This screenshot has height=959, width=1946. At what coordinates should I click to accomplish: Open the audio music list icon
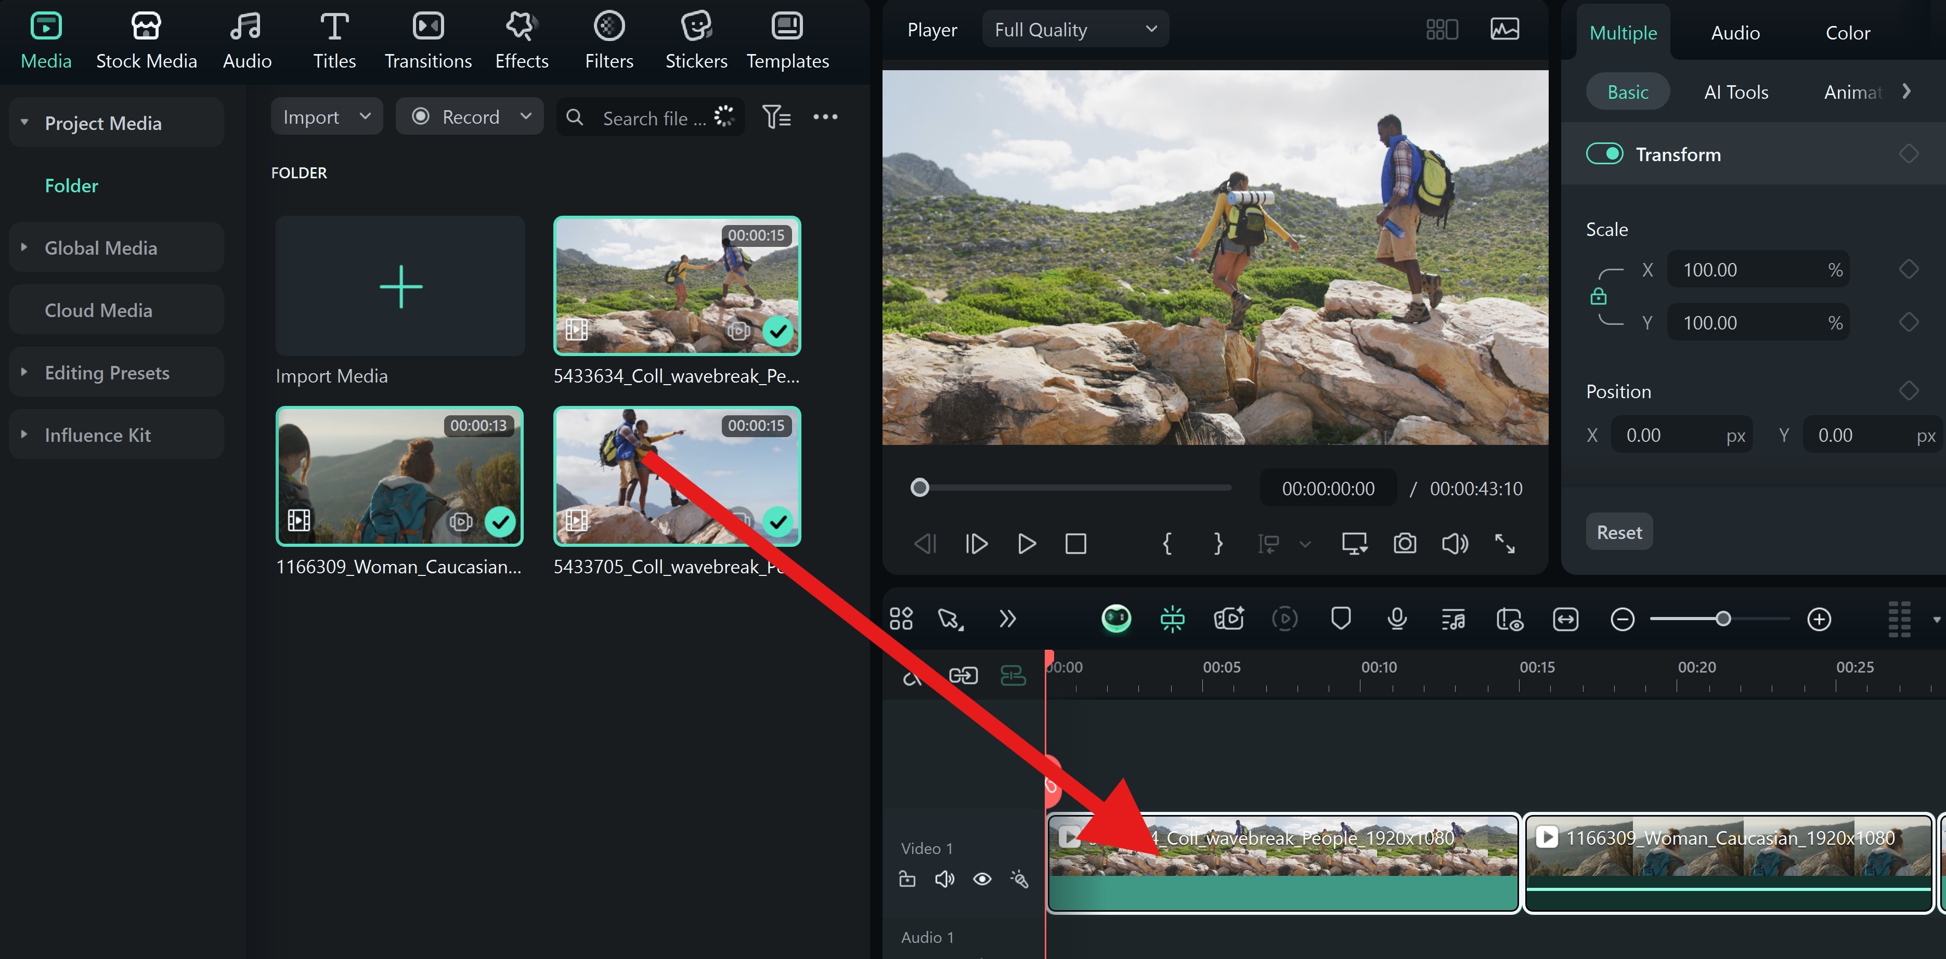pyautogui.click(x=1452, y=620)
